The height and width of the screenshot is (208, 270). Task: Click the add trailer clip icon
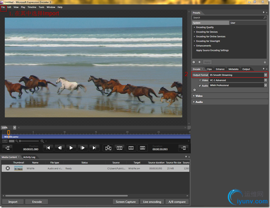click(x=184, y=148)
